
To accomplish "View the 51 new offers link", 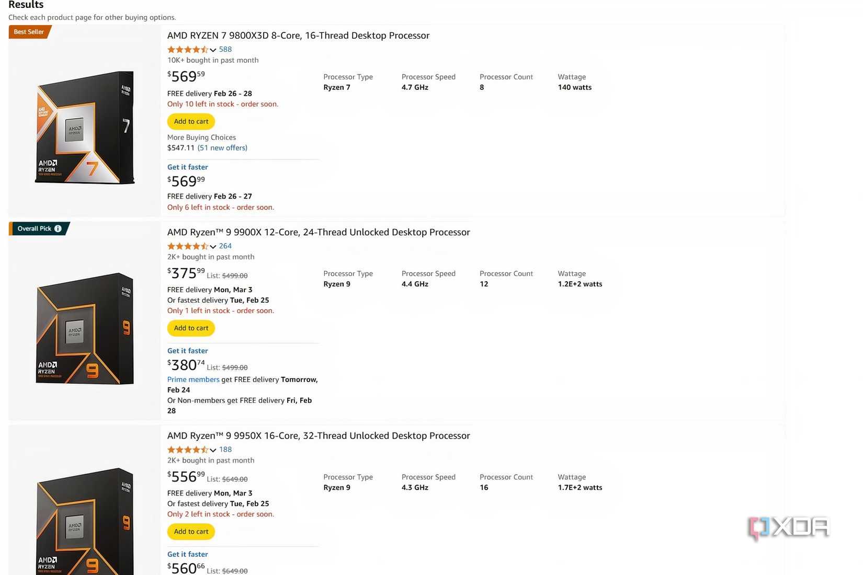I will pos(222,148).
